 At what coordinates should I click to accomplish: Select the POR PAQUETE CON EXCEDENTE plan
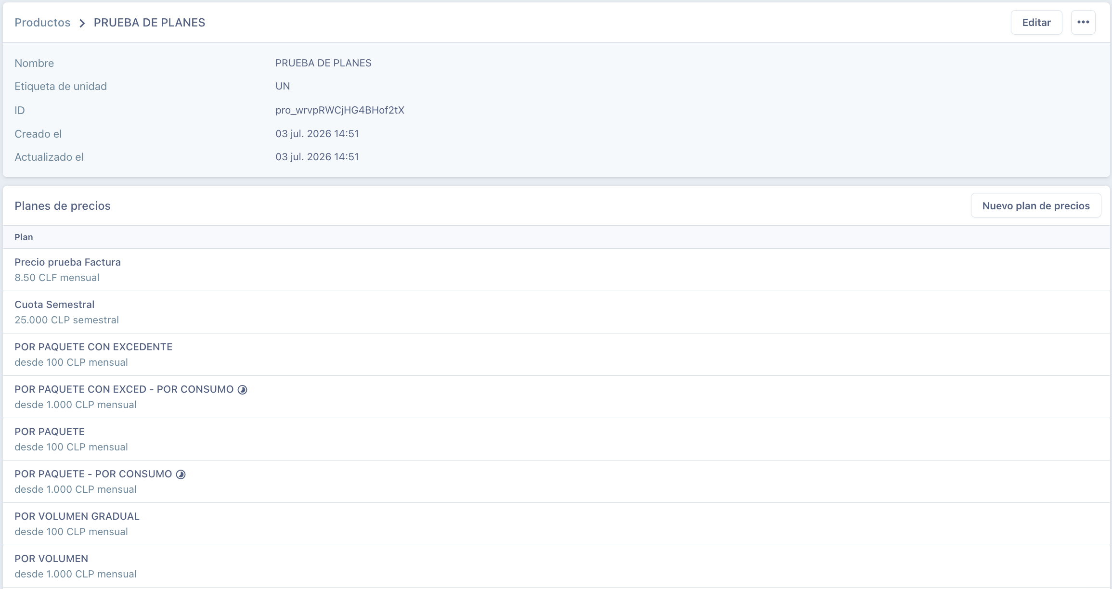tap(556, 354)
